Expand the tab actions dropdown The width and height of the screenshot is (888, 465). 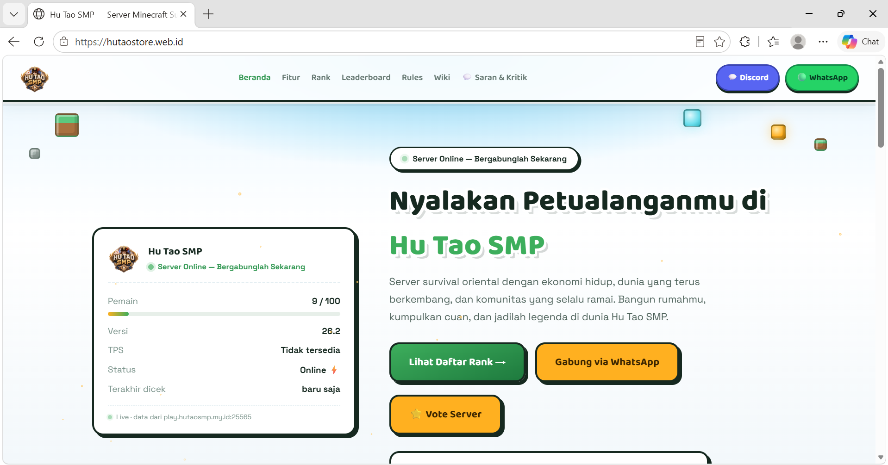click(14, 14)
